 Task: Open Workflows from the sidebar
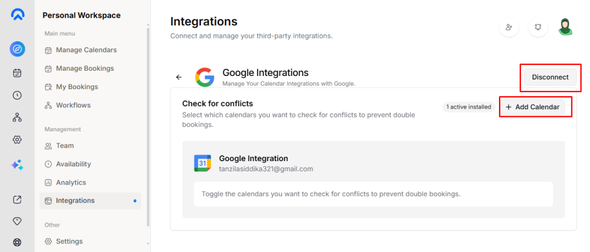(73, 105)
